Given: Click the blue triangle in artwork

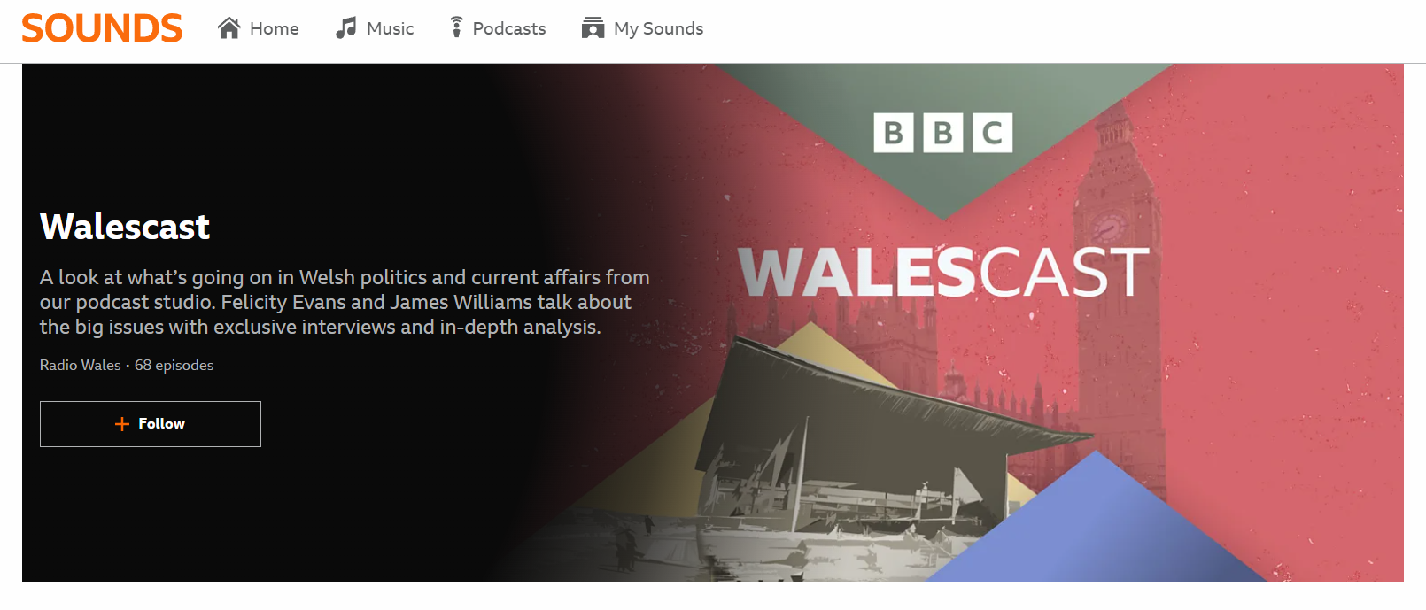Looking at the screenshot, I should 1098,522.
